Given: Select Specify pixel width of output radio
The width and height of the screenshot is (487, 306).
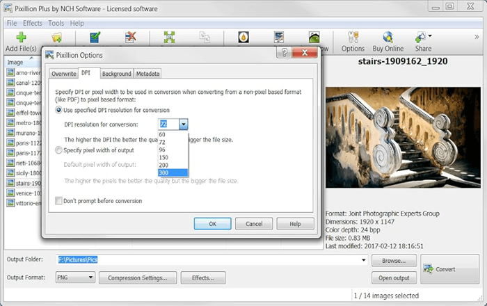Looking at the screenshot, I should tap(58, 150).
